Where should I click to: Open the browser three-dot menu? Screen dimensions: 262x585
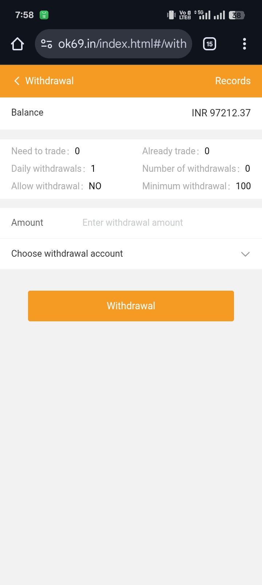(x=244, y=44)
